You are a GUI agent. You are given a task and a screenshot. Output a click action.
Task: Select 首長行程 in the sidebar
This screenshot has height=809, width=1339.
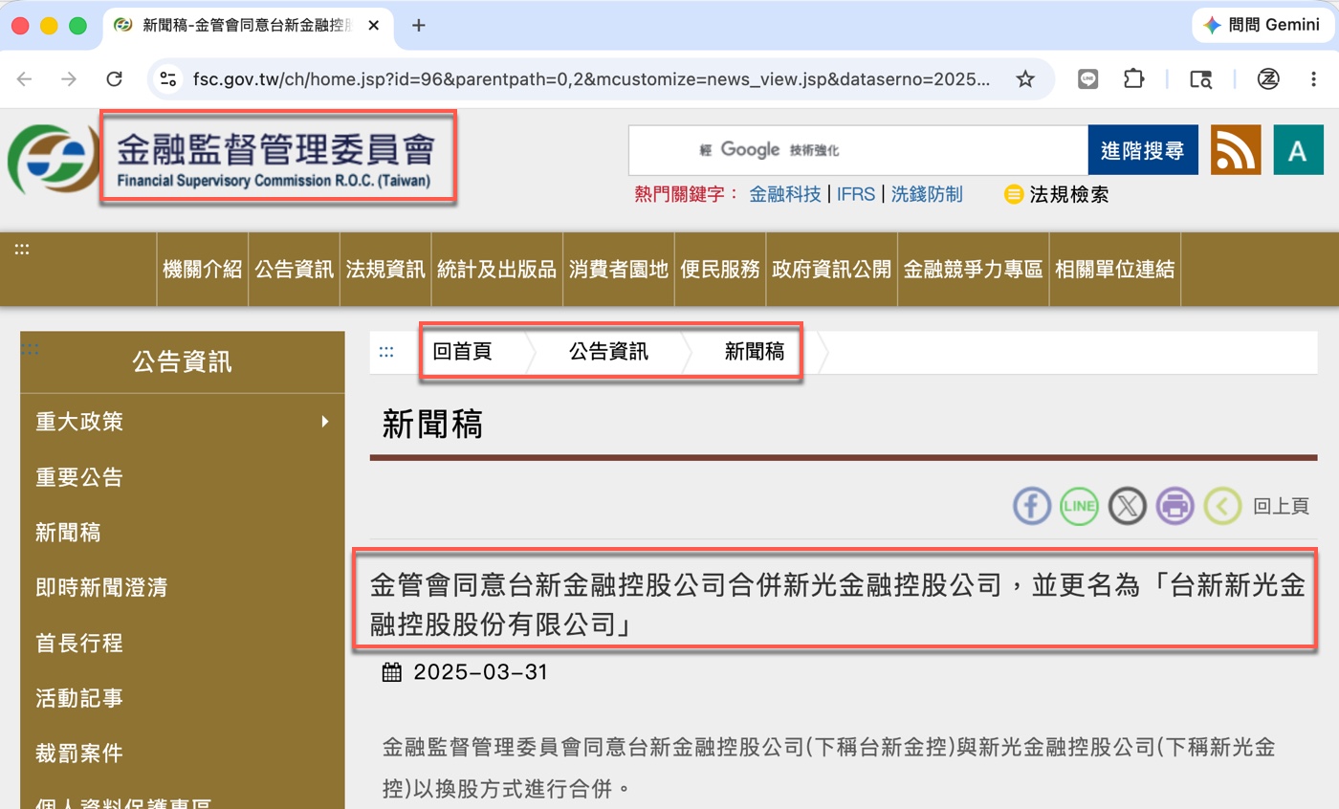[79, 643]
